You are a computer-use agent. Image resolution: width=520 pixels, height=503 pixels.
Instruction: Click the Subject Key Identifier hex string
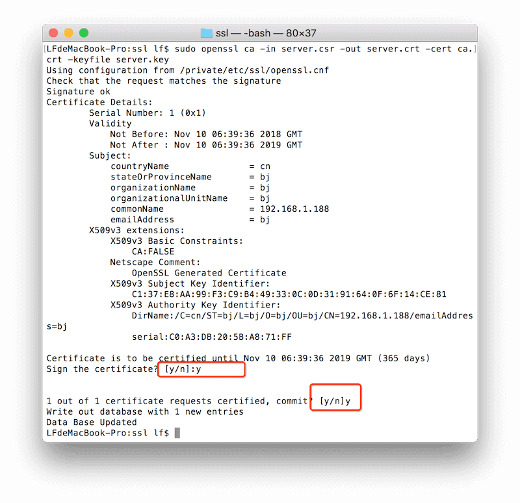289,294
